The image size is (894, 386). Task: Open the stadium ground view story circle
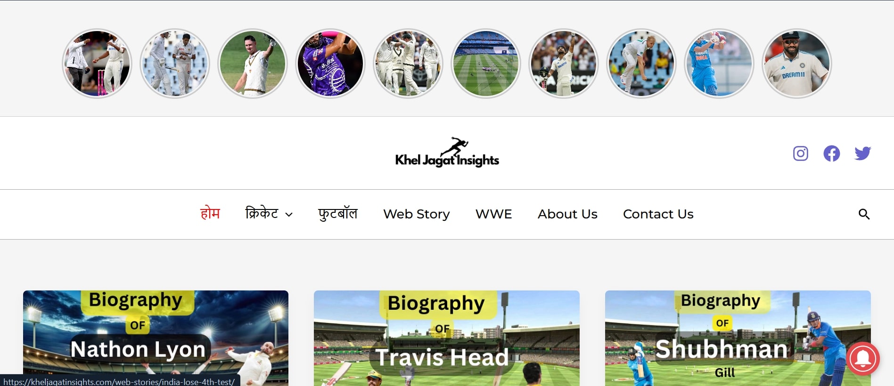click(486, 64)
